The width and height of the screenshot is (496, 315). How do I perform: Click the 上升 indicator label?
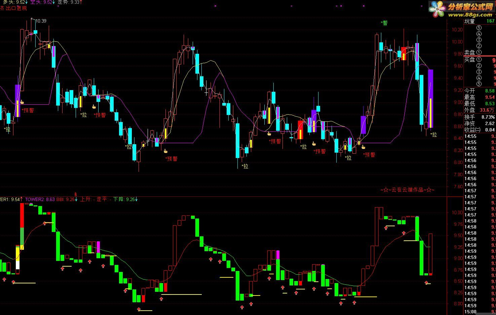(x=88, y=199)
